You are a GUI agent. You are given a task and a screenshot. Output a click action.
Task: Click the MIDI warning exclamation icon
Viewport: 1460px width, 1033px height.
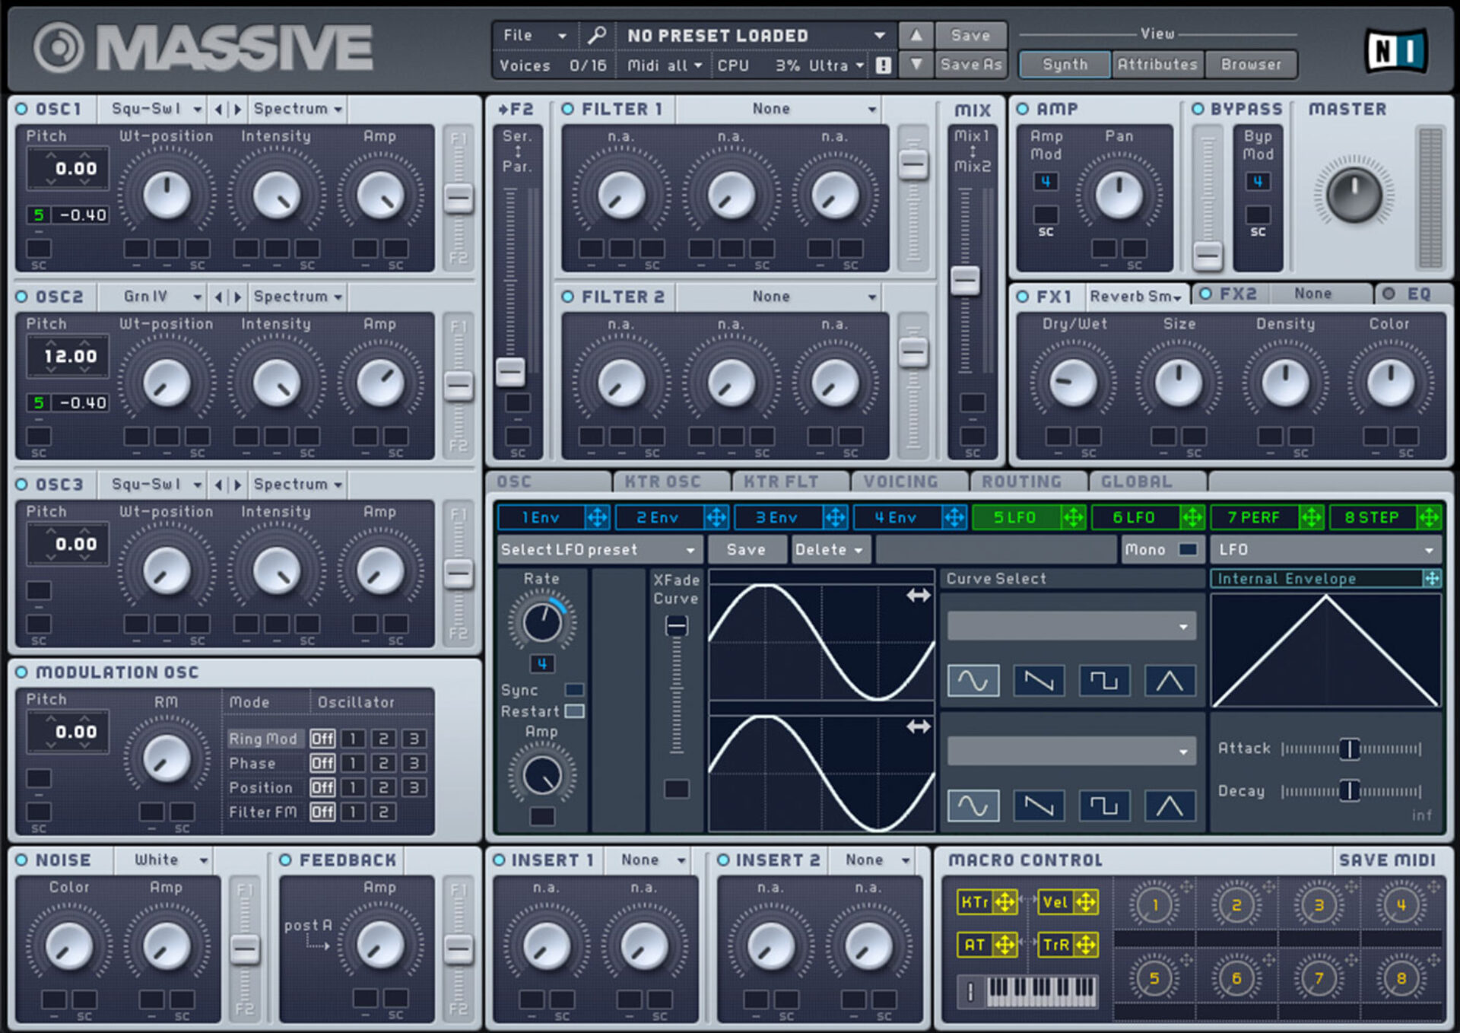click(883, 65)
